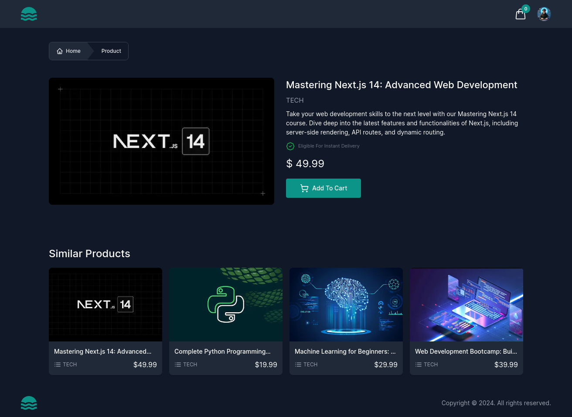Click the $ 49.99 main price
Image resolution: width=572 pixels, height=417 pixels.
tap(305, 164)
